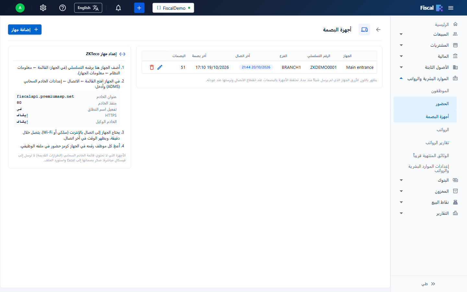
Task: Click the devices icon beside أجهزة البصمة title
Action: pyautogui.click(x=365, y=30)
